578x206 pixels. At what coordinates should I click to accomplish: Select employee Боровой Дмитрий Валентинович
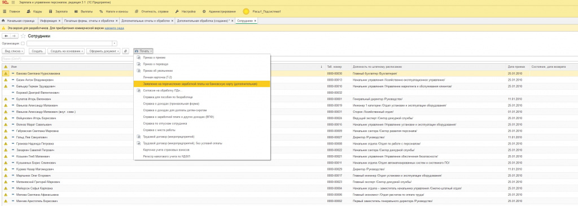(x=38, y=93)
